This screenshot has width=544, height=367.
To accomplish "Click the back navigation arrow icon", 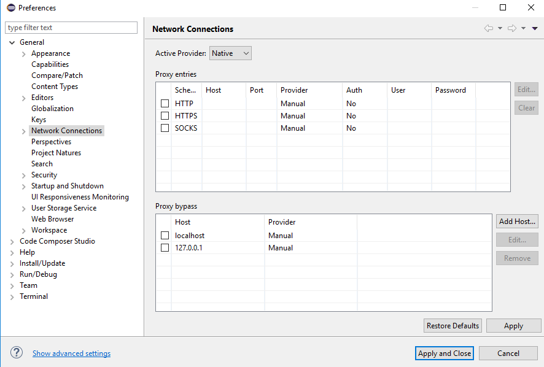I will [489, 28].
